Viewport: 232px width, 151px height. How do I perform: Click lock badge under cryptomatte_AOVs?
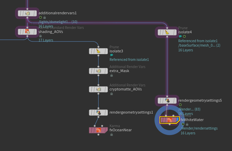point(112,94)
